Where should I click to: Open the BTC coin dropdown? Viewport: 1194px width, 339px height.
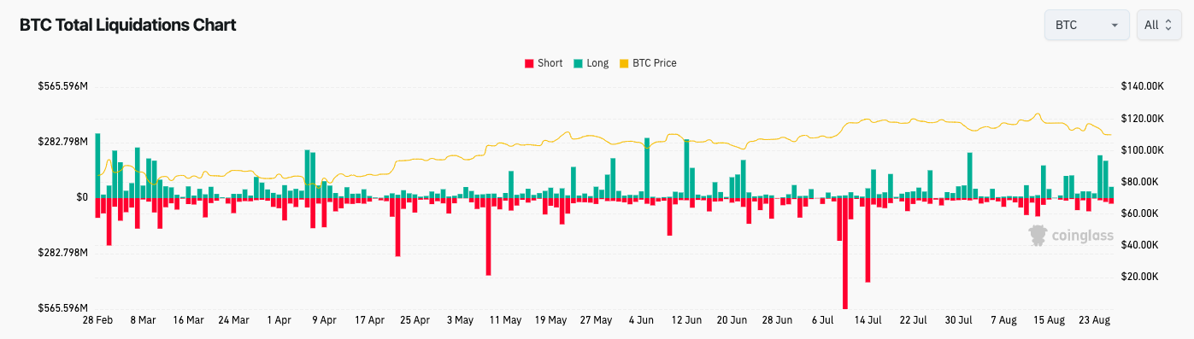[1087, 25]
